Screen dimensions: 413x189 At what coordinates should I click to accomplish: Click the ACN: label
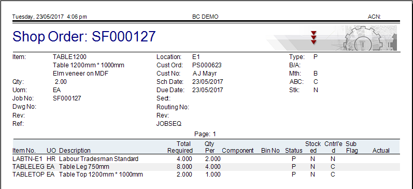pos(374,17)
